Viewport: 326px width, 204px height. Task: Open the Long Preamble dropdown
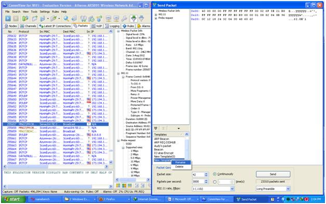pos(288,189)
